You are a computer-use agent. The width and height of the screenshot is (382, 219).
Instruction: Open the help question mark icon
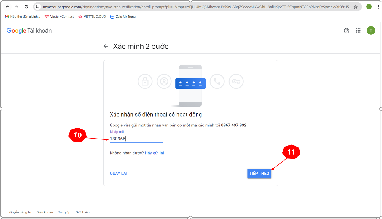pos(346,31)
